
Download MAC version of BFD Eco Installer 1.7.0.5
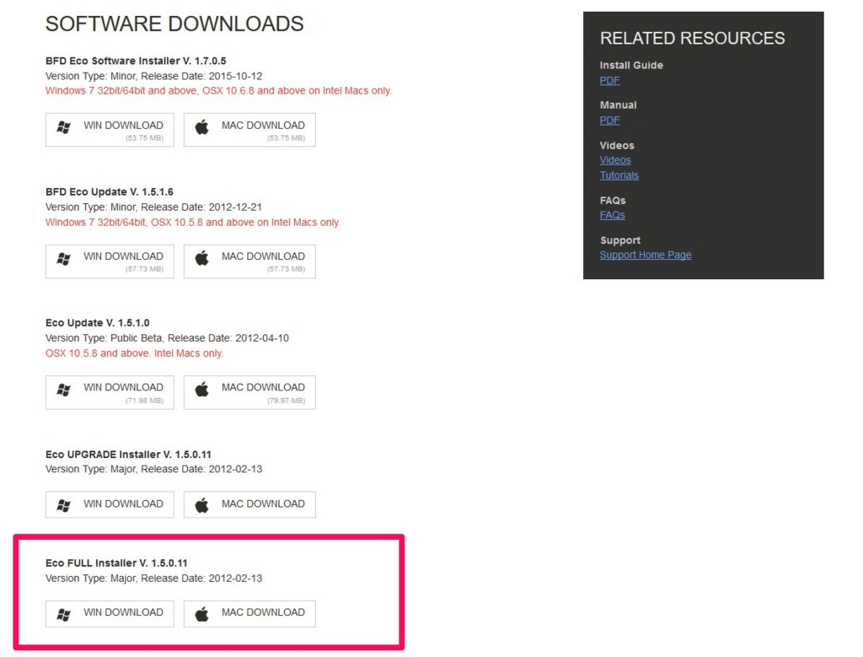point(249,130)
